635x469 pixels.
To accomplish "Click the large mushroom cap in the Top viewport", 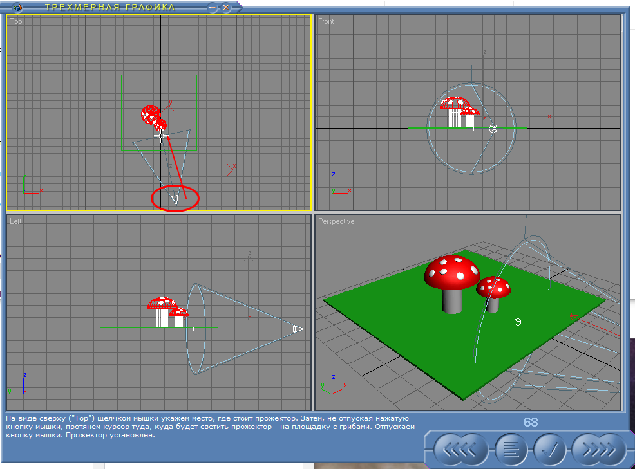I will pyautogui.click(x=151, y=115).
